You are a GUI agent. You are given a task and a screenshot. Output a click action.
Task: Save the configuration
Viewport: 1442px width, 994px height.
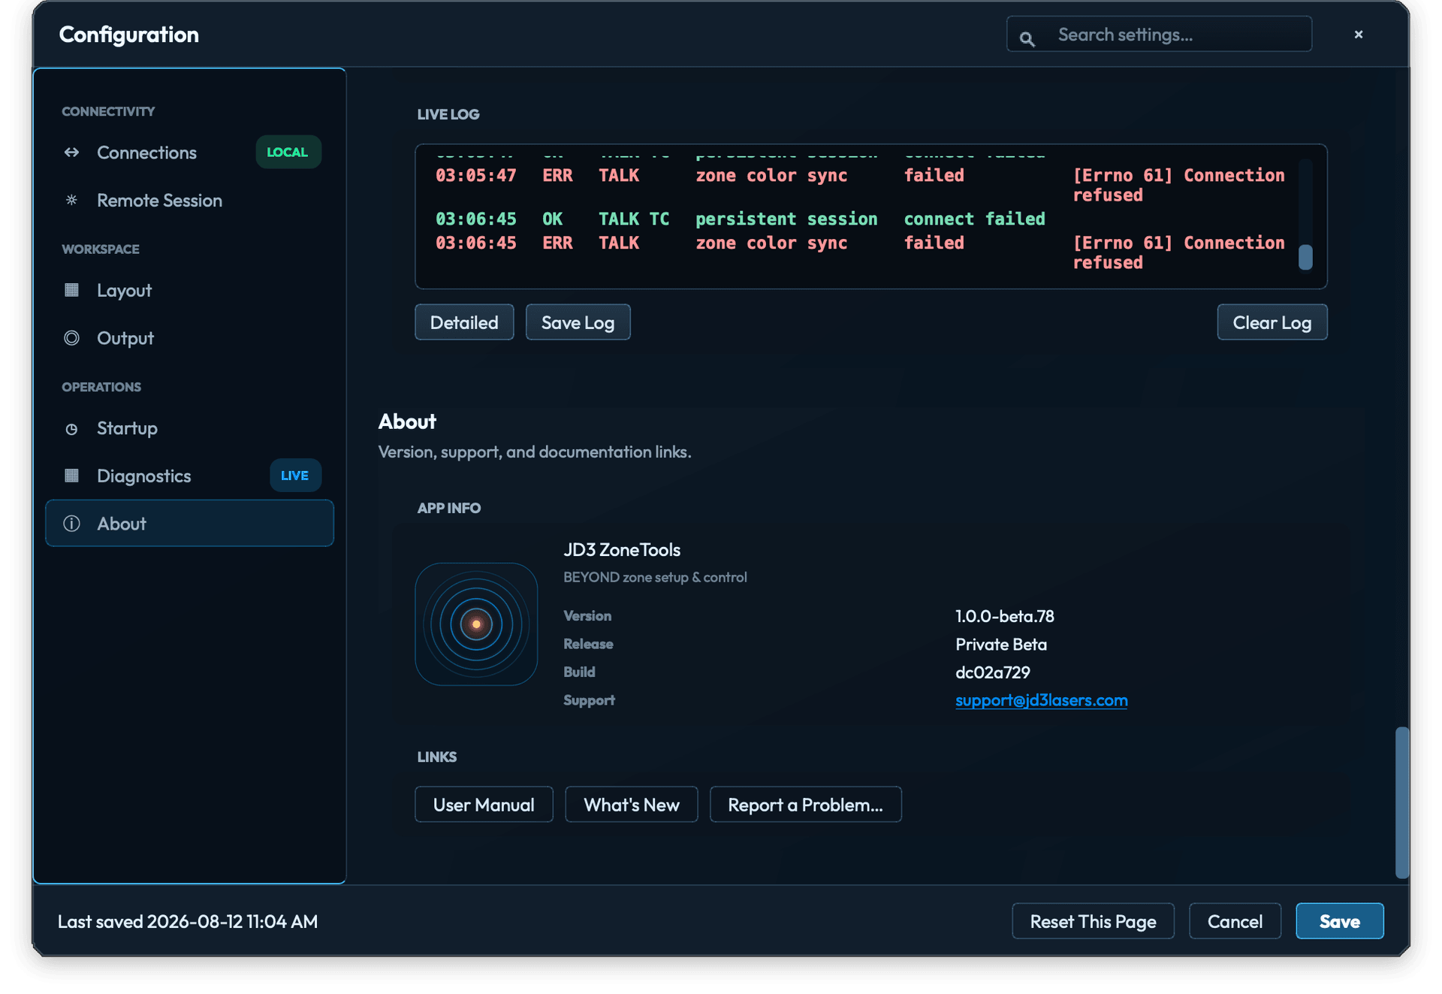pyautogui.click(x=1339, y=921)
